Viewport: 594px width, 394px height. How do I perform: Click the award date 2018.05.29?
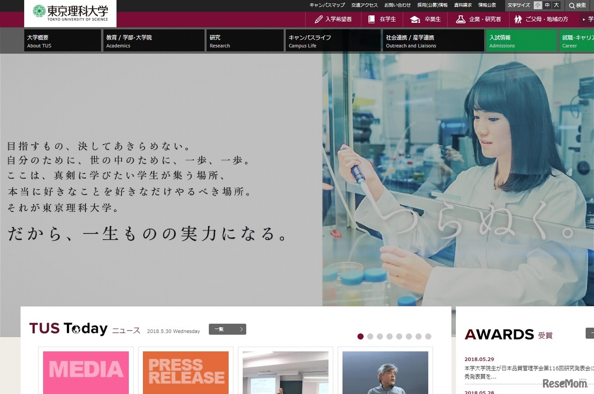478,359
